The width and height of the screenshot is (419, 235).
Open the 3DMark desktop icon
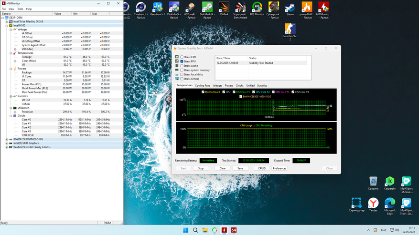(224, 8)
